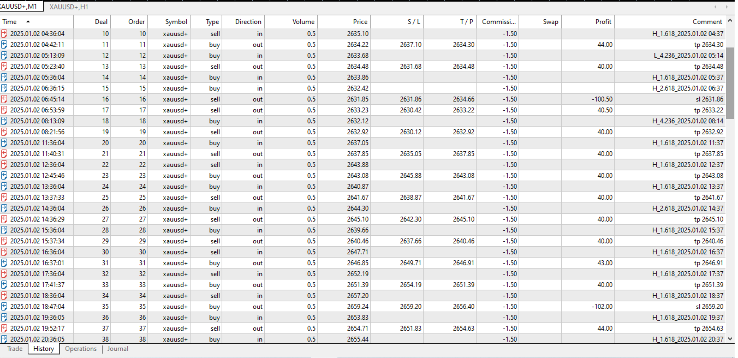Click the buy deal icon at 15:36:04
Viewport: 738px width, 358px height.
(4, 230)
